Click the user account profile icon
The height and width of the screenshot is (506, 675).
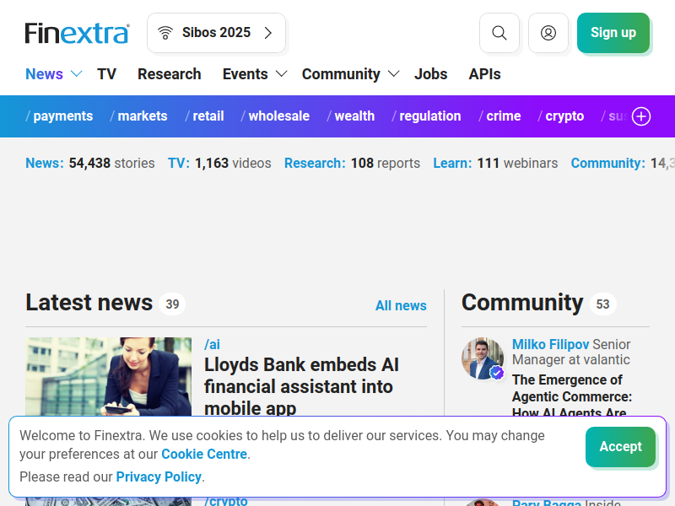tap(548, 33)
